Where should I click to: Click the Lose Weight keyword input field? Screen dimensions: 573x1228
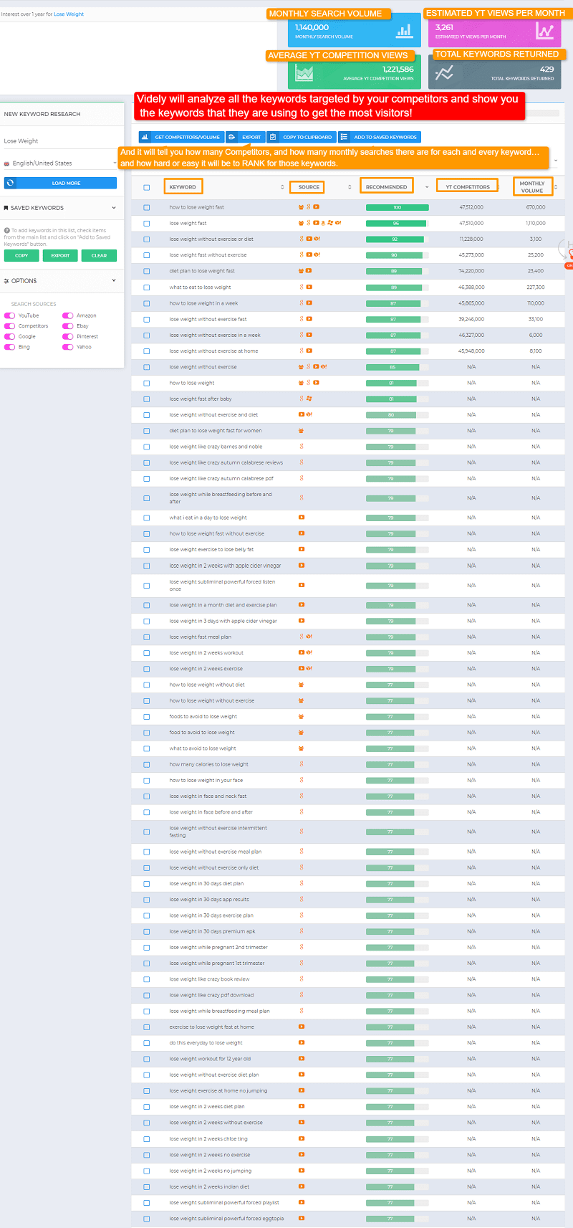click(60, 141)
